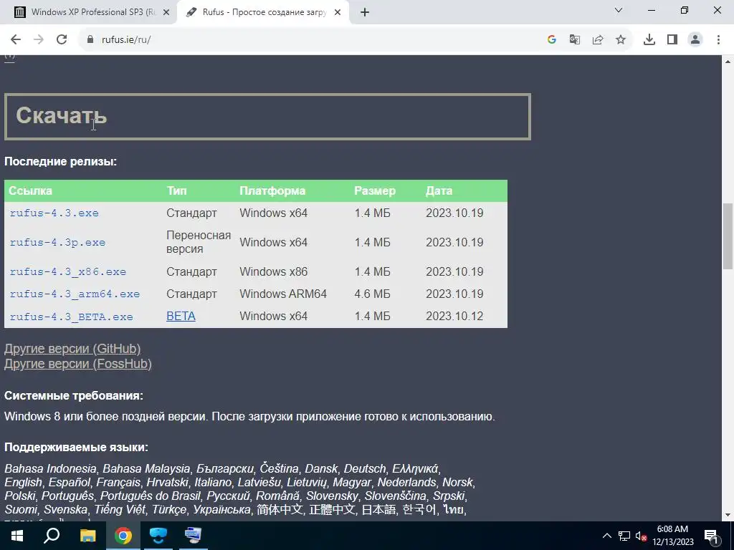This screenshot has height=550, width=734.
Task: Toggle the side panel
Action: click(x=672, y=39)
